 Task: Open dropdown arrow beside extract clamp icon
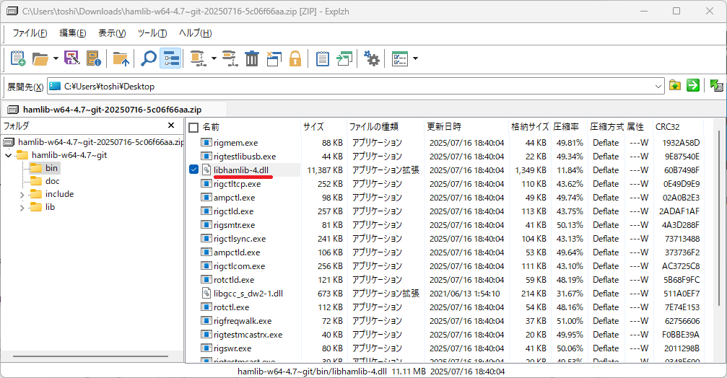[x=214, y=58]
